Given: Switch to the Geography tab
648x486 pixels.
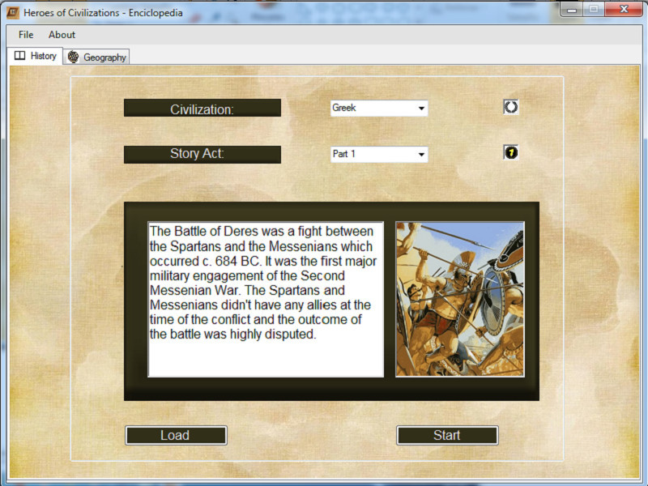Looking at the screenshot, I should click(96, 57).
